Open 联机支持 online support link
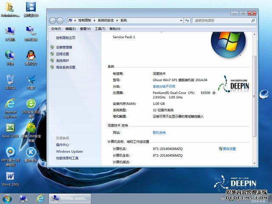Viewport: 272px width, 204px height. 159,133
